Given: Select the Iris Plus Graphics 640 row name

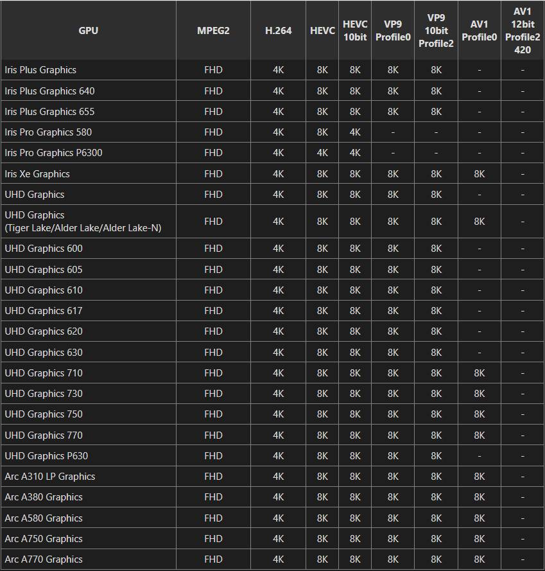Looking at the screenshot, I should [x=49, y=91].
